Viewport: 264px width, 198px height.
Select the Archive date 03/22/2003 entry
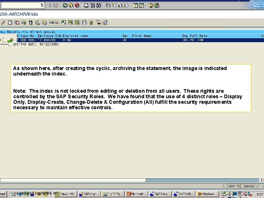click(x=36, y=44)
